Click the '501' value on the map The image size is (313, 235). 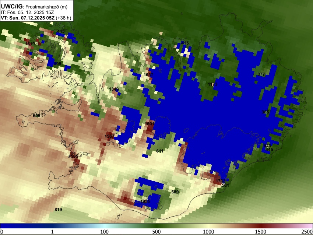pos(225,185)
